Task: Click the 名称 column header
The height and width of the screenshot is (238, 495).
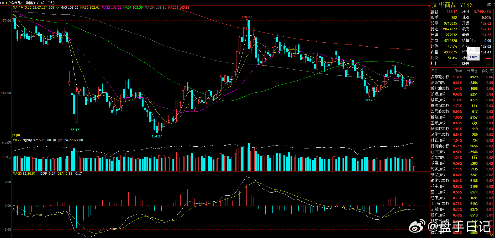Action: 435,71
